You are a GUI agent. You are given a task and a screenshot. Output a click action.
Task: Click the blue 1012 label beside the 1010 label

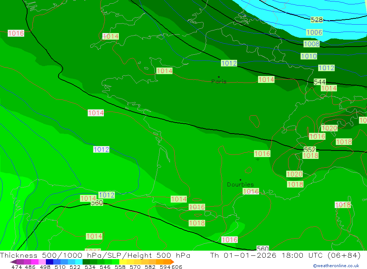[x=326, y=68]
